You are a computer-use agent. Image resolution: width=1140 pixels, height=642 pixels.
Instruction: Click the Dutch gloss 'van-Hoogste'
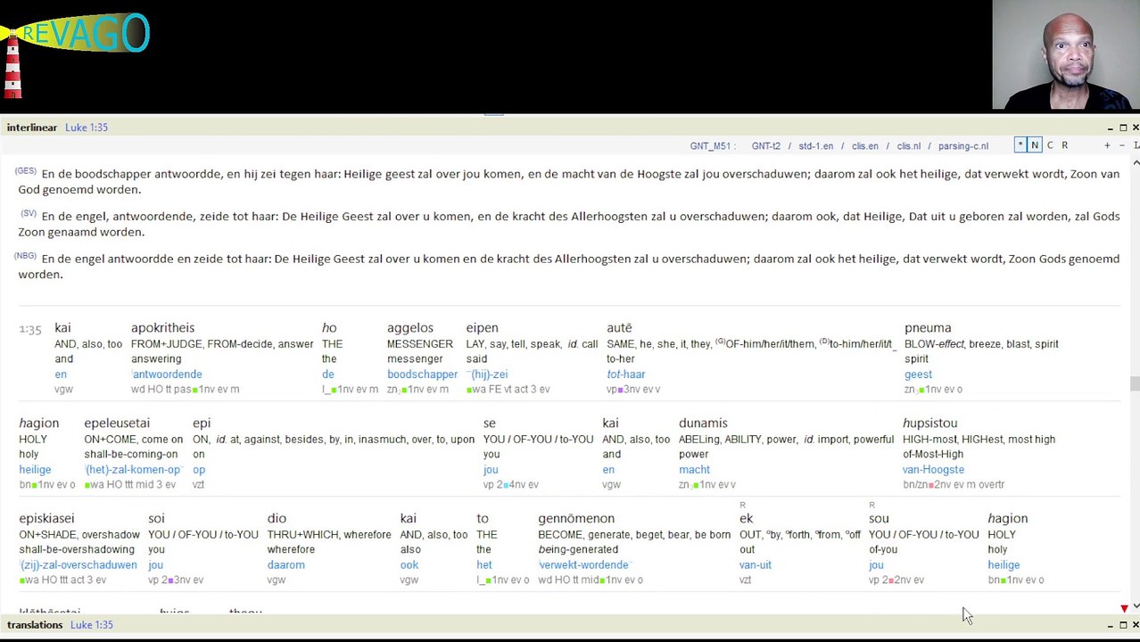[x=933, y=470]
